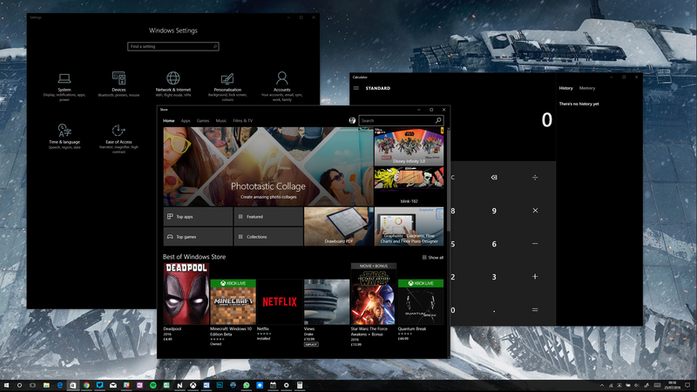
Task: Open Ease of Access settings
Action: pyautogui.click(x=118, y=139)
